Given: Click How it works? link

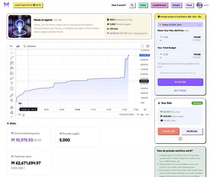Looking at the screenshot, I should (x=119, y=5).
